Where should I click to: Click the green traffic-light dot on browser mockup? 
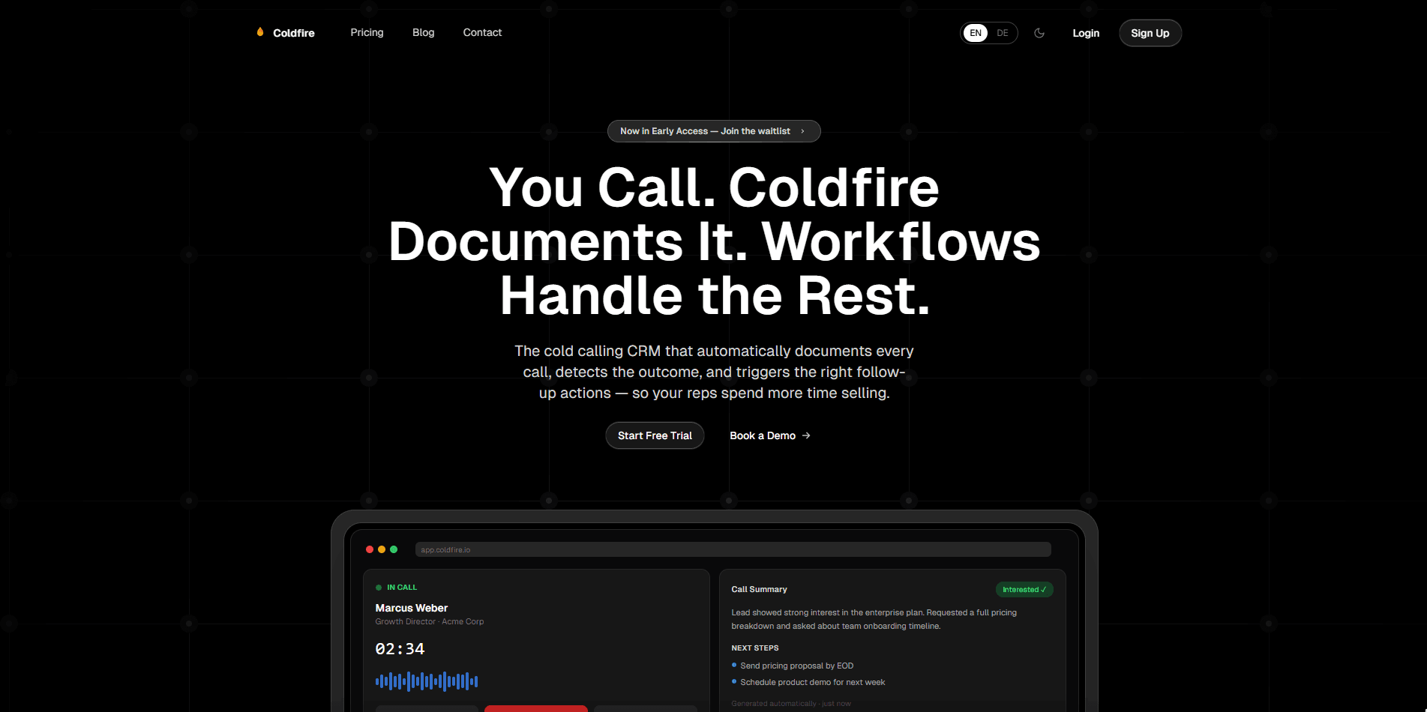tap(394, 549)
